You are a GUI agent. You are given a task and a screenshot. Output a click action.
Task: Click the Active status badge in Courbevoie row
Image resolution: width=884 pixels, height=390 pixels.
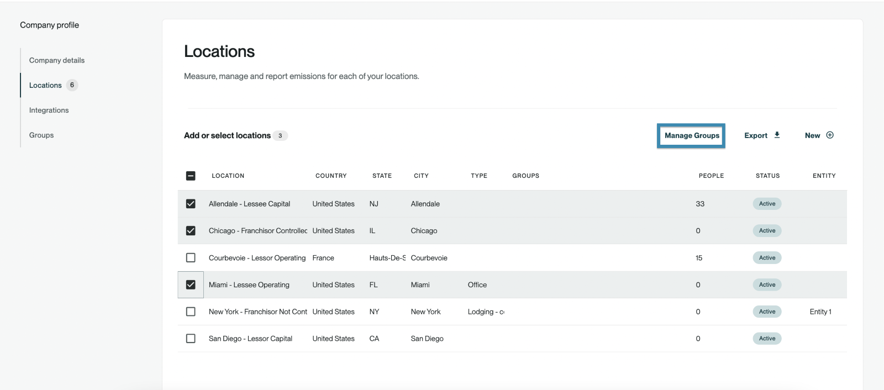pos(767,258)
